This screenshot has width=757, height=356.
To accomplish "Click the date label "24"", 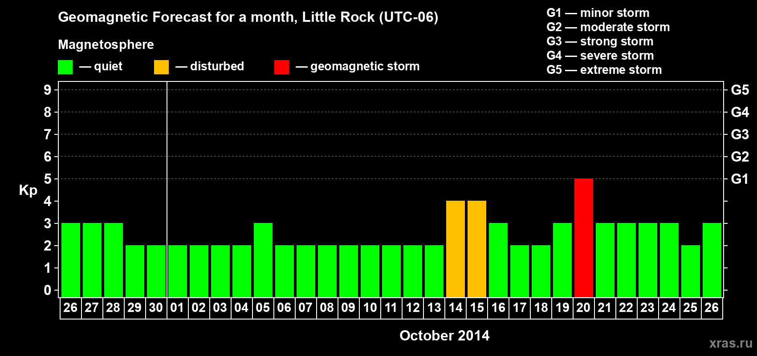I will point(669,308).
